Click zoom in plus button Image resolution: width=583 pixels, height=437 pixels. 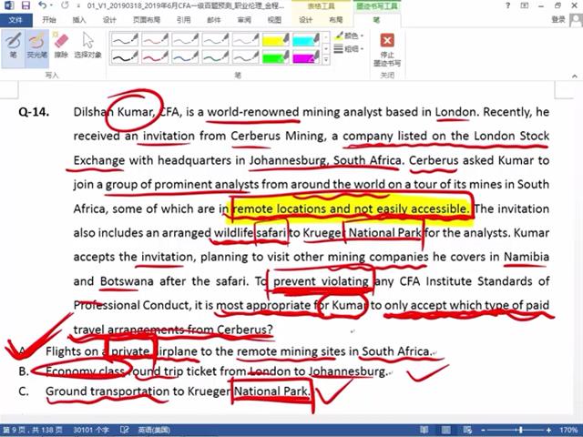pos(548,430)
